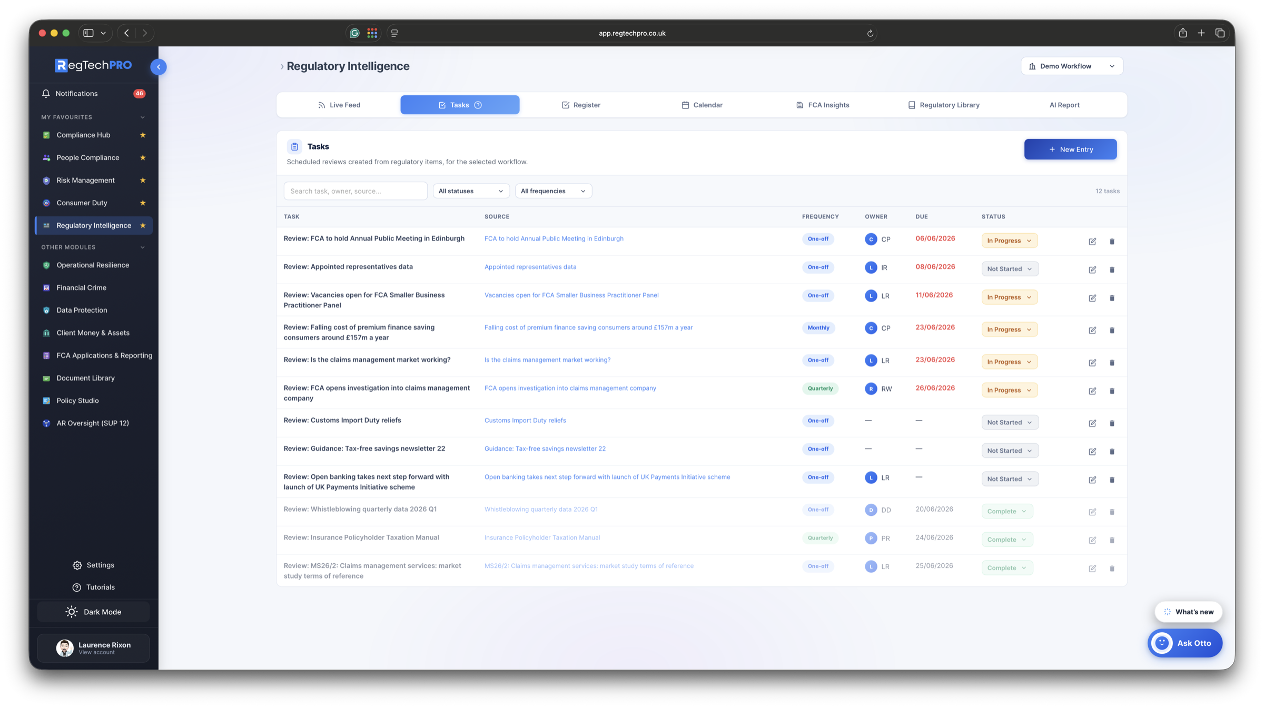Open Settings in the sidebar
Viewport: 1264px width, 708px height.
[x=93, y=565]
